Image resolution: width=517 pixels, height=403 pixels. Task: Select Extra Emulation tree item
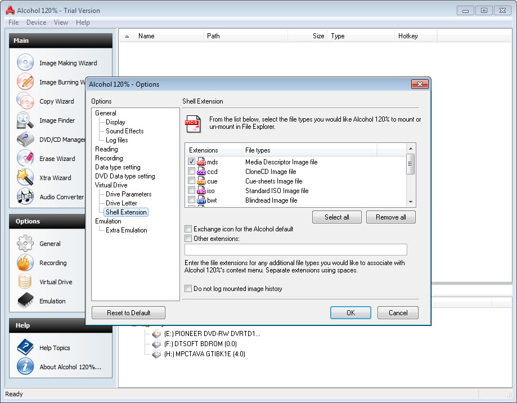126,230
